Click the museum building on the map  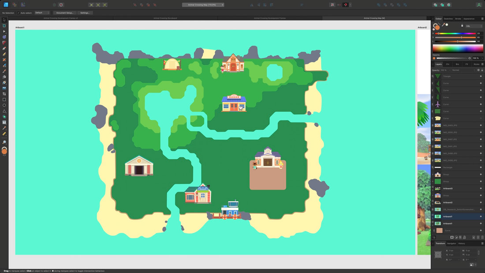pos(139,165)
